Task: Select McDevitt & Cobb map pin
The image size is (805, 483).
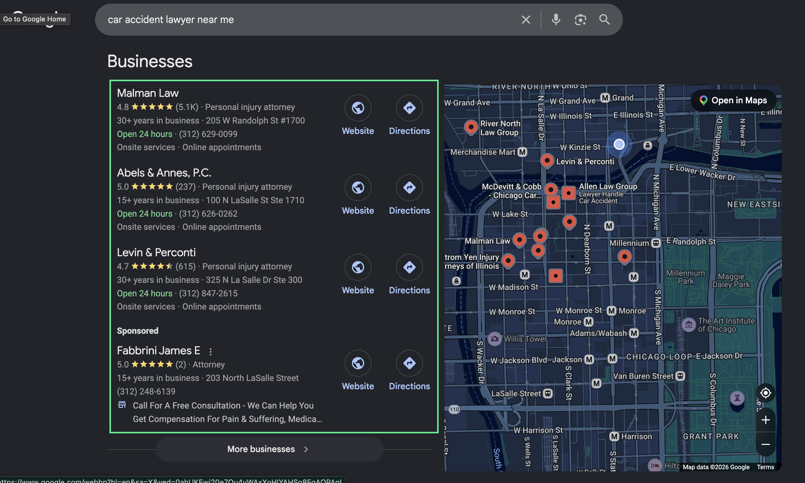Action: (551, 189)
